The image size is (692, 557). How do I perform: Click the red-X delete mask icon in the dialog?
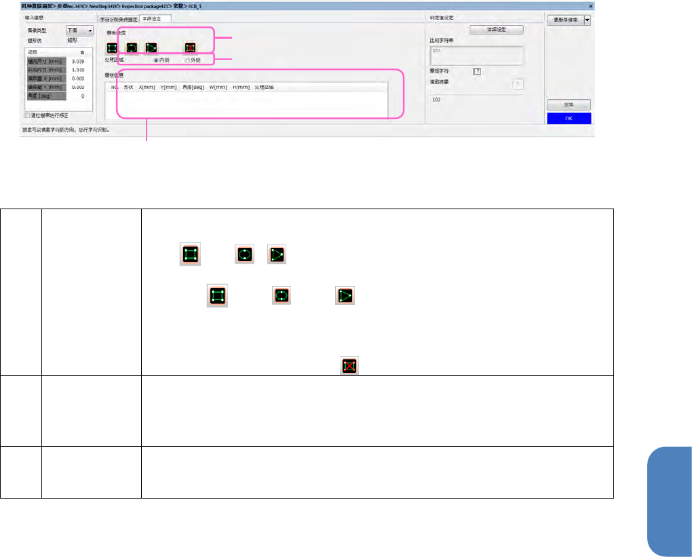click(190, 48)
